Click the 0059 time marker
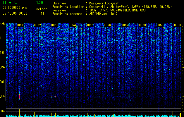184x117 pixels. point(160,25)
